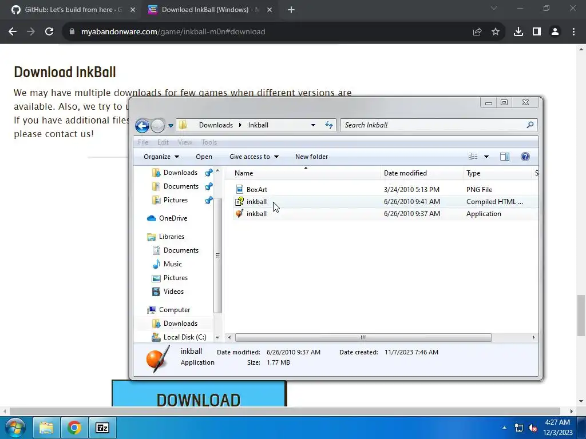Click the change view icon
Viewport: 586px width, 439px height.
[x=473, y=157]
